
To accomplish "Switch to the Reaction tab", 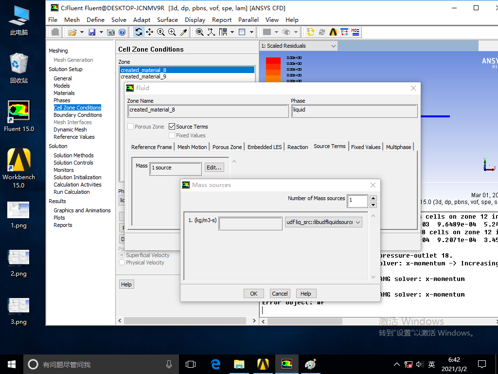I will pyautogui.click(x=298, y=147).
